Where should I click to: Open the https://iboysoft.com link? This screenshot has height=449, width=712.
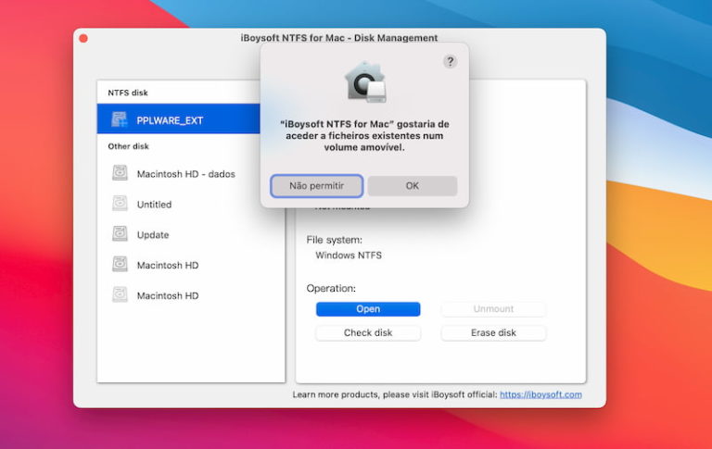click(540, 394)
